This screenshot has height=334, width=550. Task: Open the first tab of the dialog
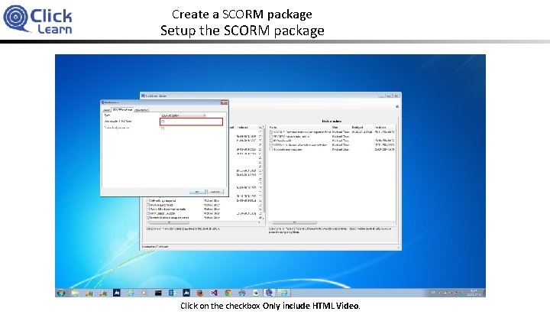point(106,110)
